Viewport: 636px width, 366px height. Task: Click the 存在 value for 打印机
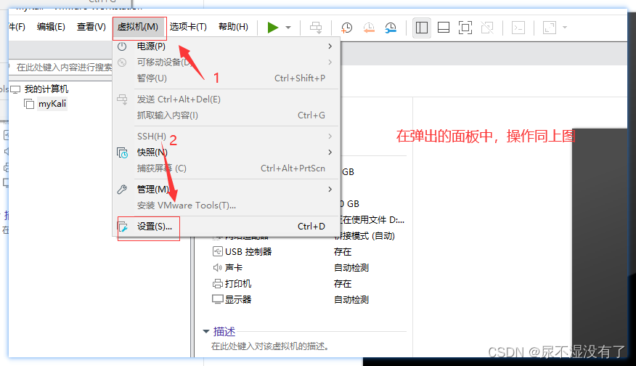(343, 284)
